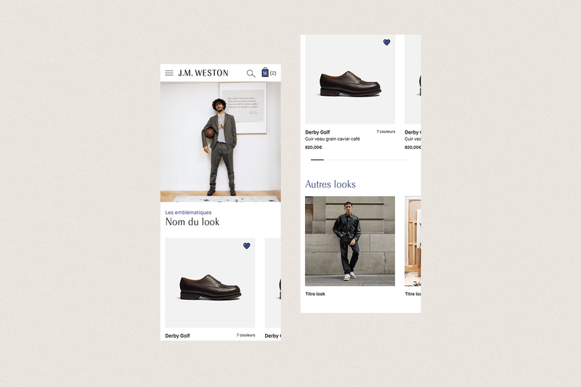581x387 pixels.
Task: Click '7 couleurs' on the left screen product card
Action: coord(245,335)
